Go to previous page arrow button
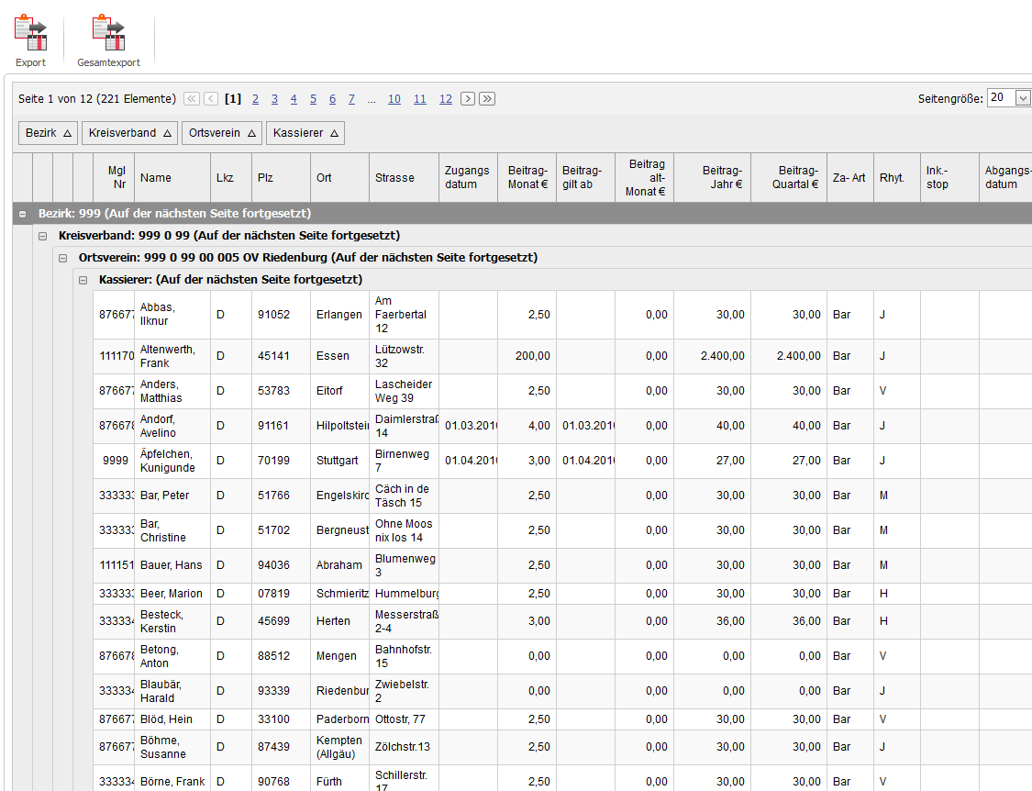The image size is (1032, 791). 211,99
